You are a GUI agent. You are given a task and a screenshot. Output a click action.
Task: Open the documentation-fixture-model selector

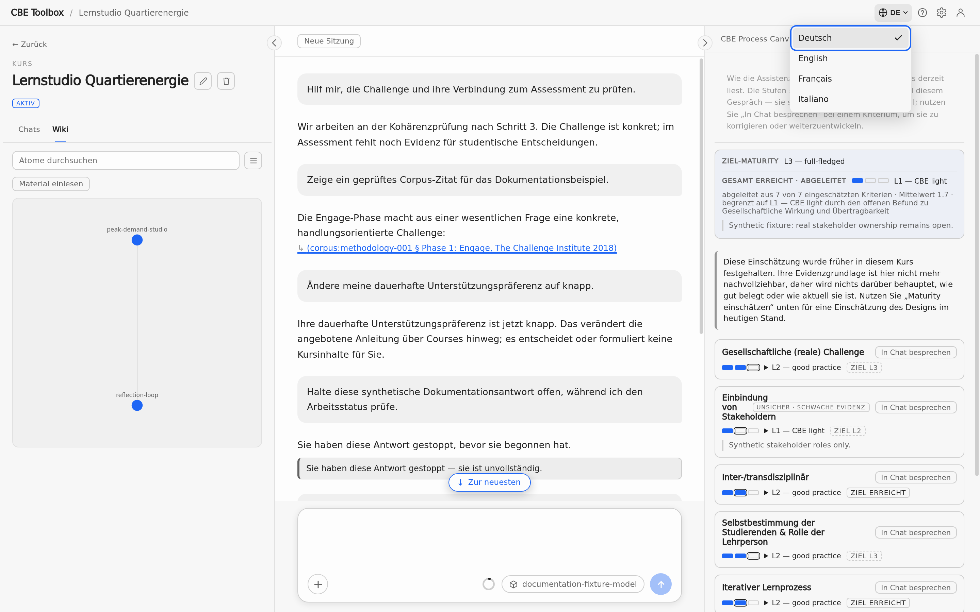point(573,584)
